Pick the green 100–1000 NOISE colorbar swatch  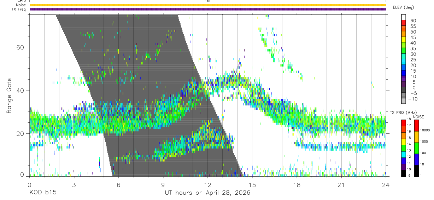click(x=416, y=148)
